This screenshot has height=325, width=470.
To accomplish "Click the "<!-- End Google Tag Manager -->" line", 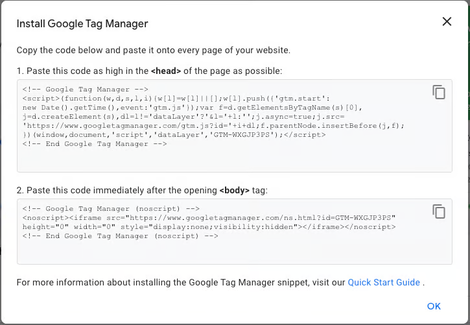I will 95,143.
